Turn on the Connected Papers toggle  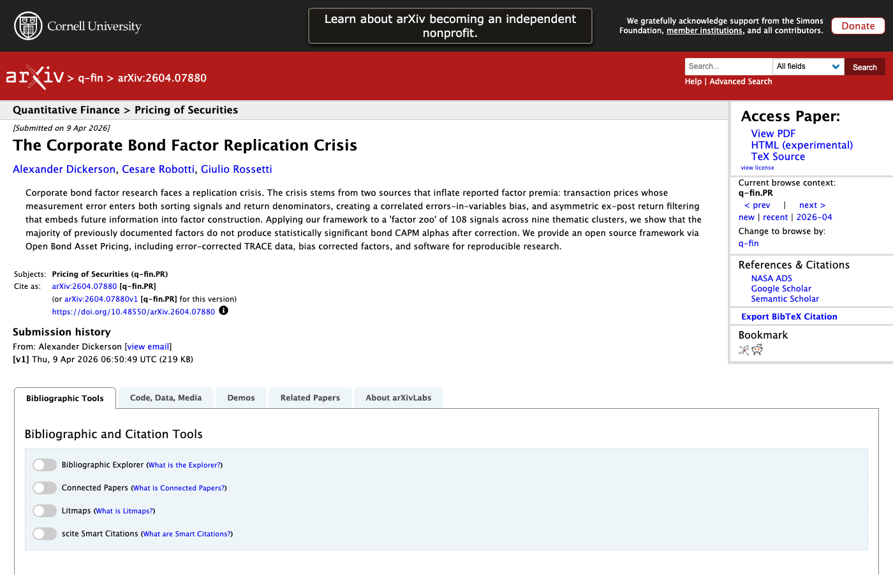[45, 488]
